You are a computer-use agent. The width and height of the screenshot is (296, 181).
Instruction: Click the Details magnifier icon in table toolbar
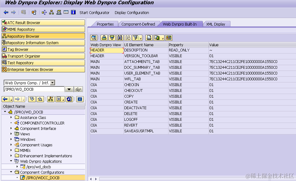(x=94, y=38)
